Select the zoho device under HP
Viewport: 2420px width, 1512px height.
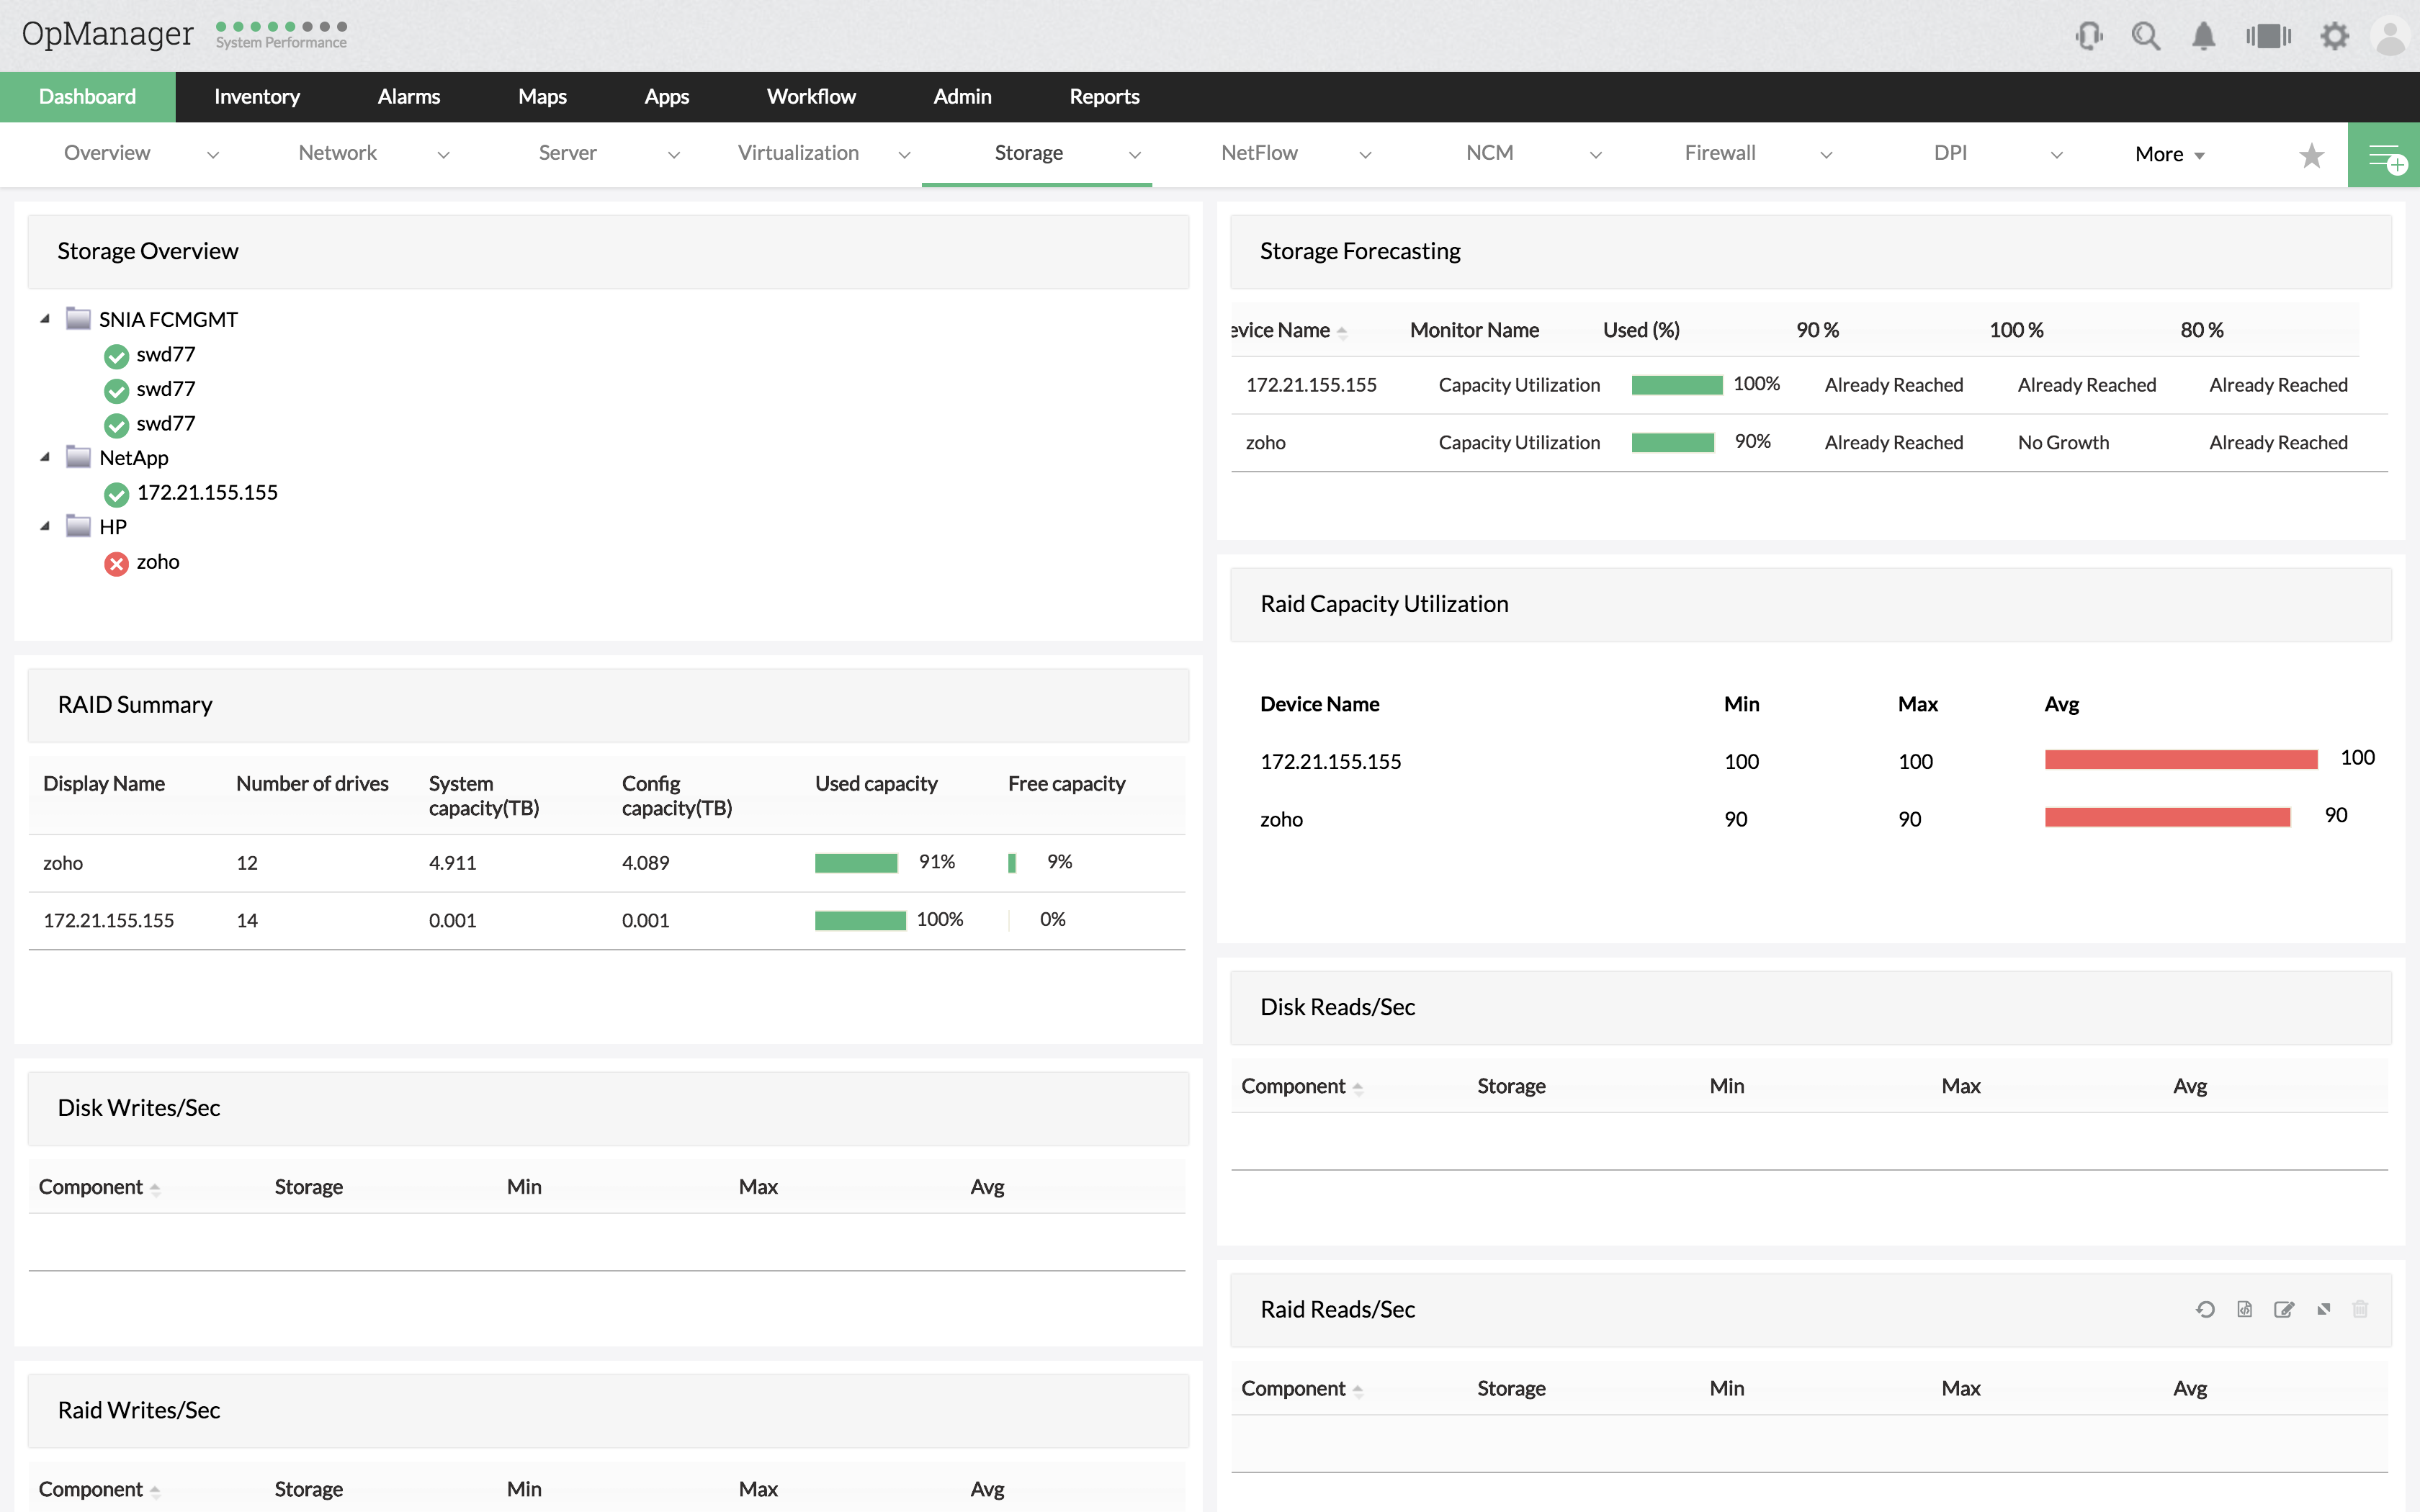pos(158,562)
